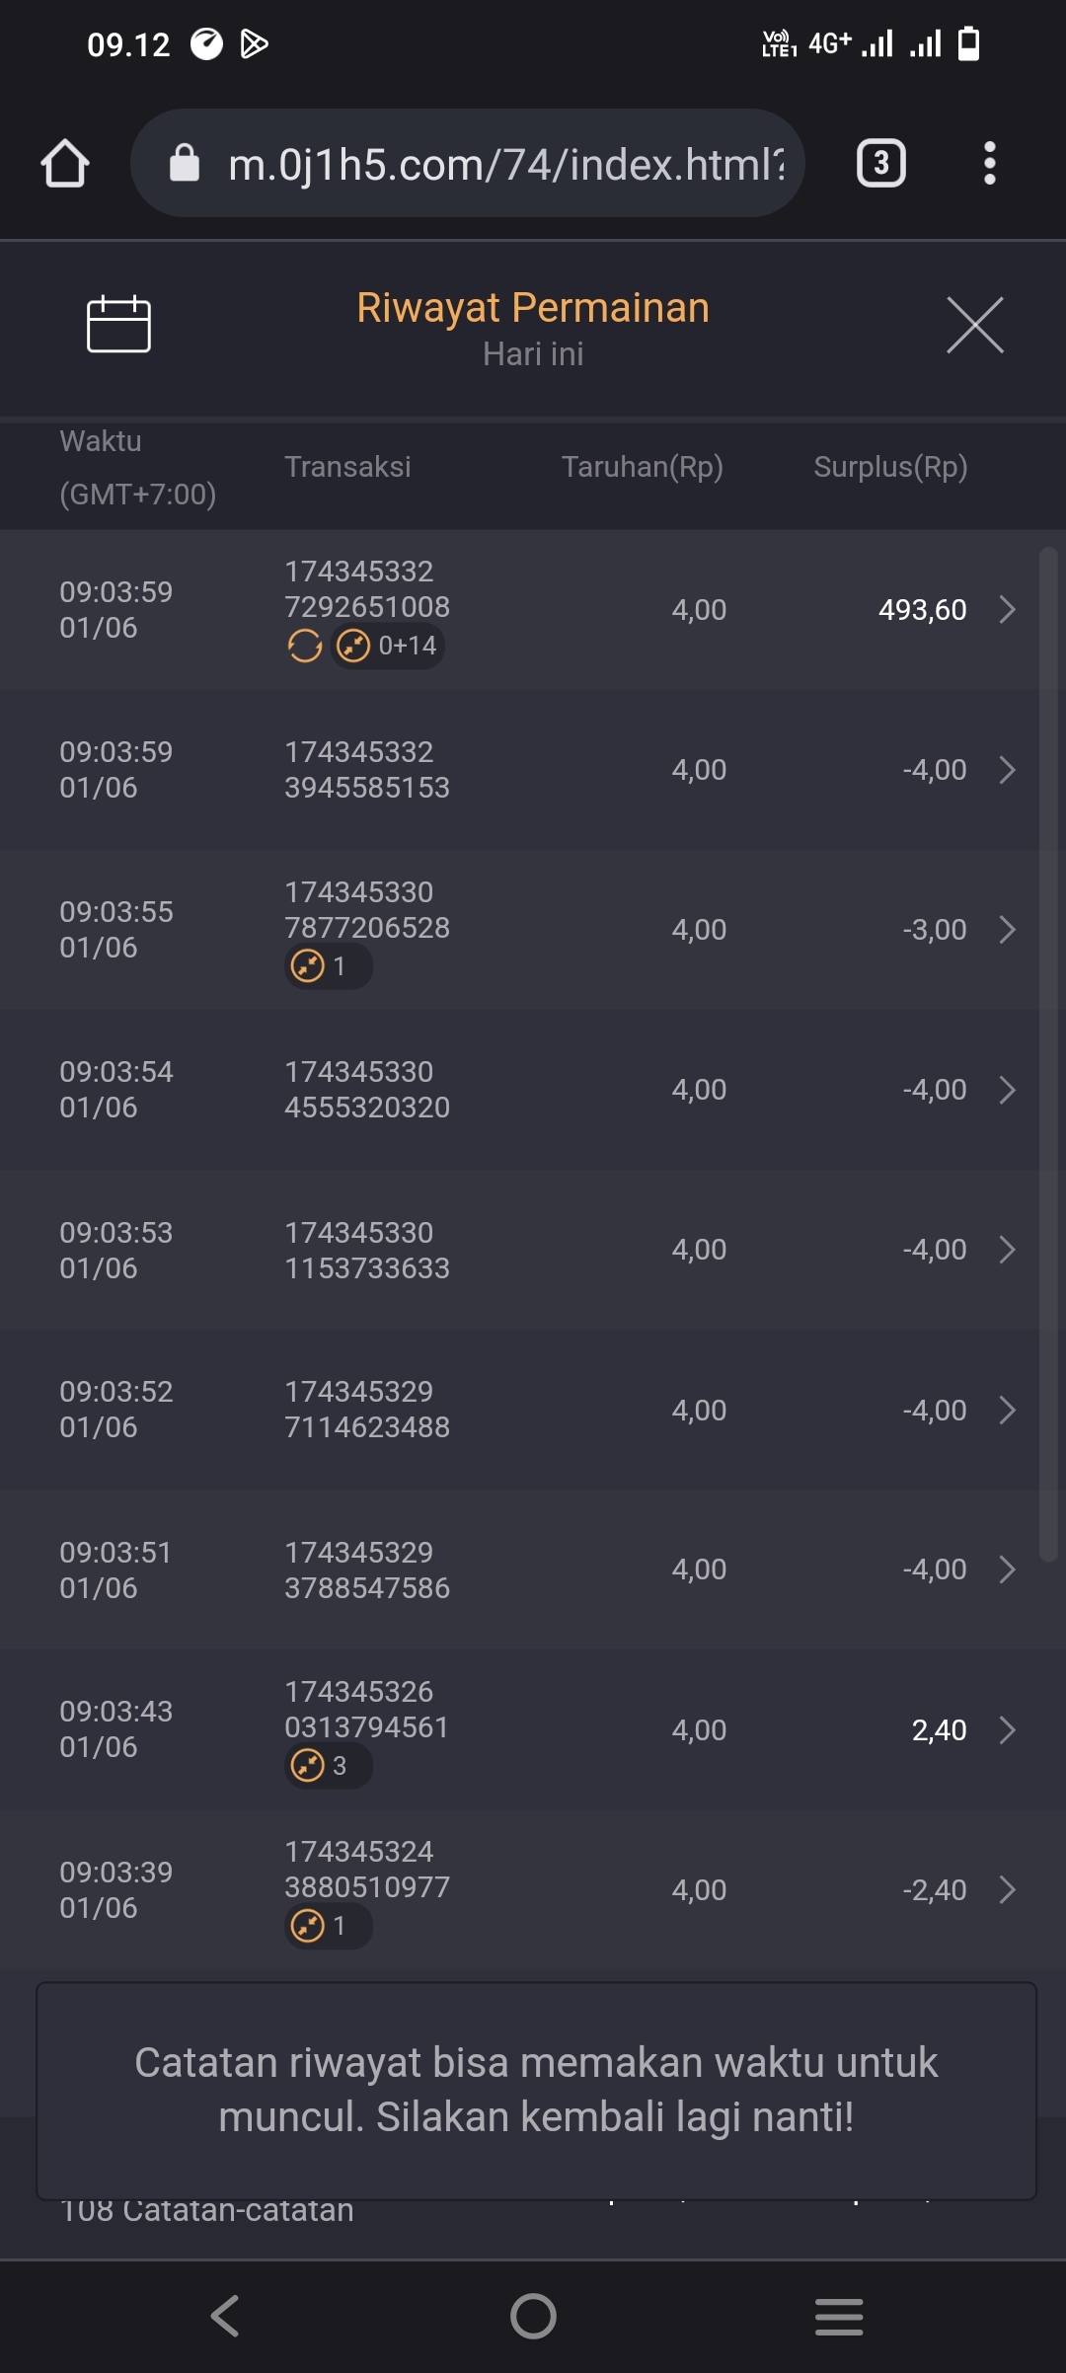
Task: Expand the 09:03:39 transaction with -2,40
Action: pyautogui.click(x=1007, y=1890)
